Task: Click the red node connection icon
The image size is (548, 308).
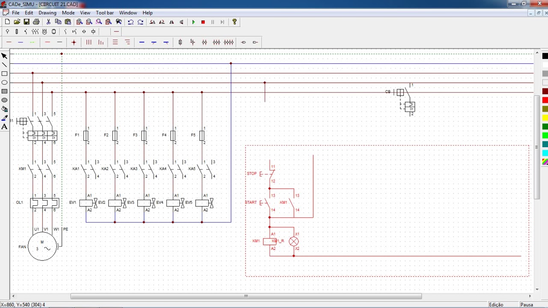Action: (74, 42)
